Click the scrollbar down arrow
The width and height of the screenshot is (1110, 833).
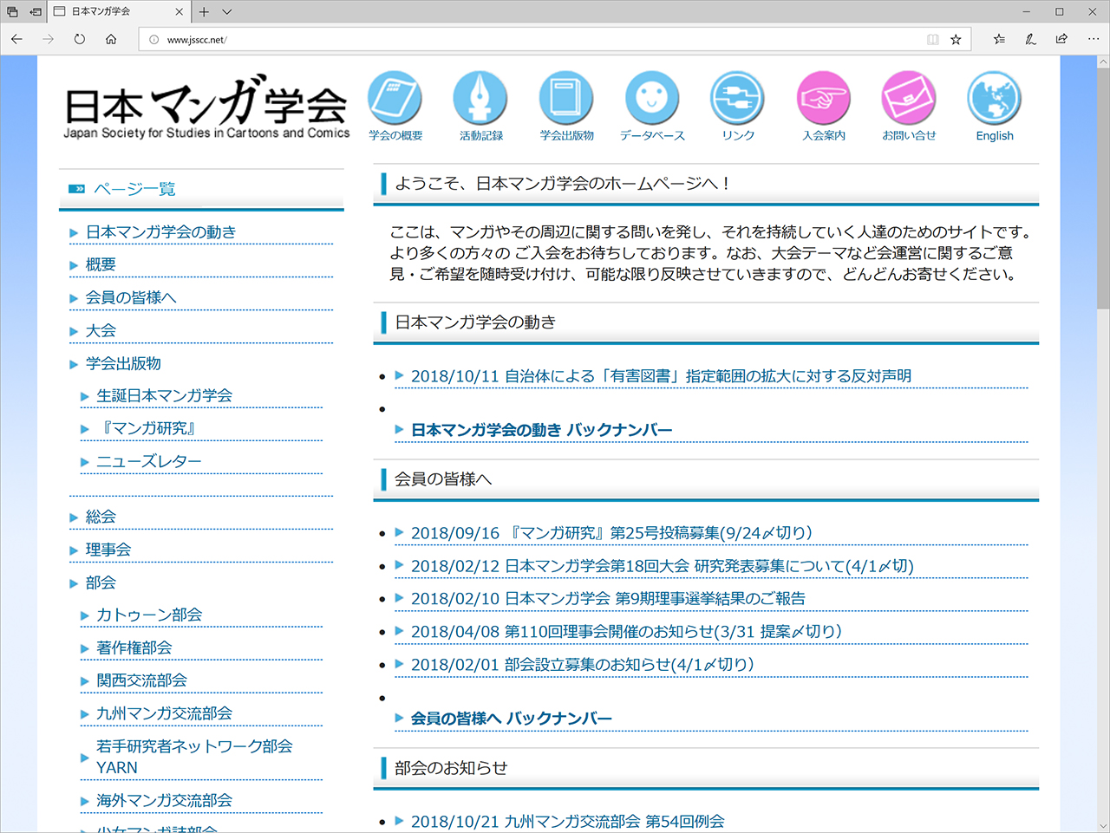[x=1103, y=825]
